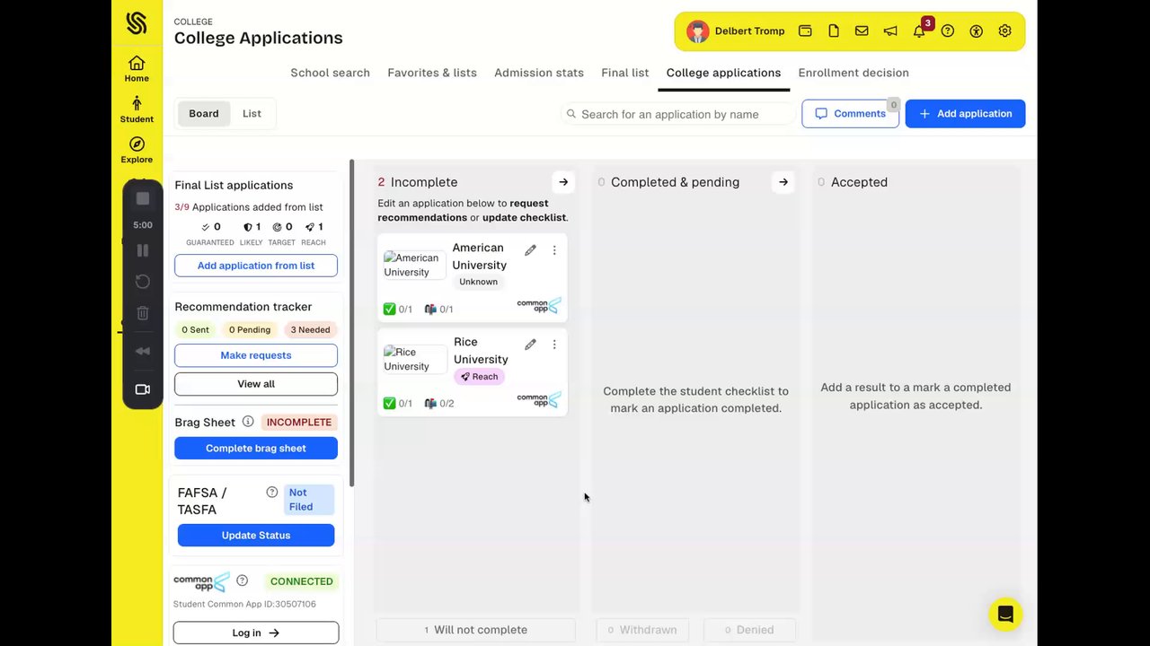This screenshot has height=646, width=1150.
Task: Expand the Will not complete section
Action: [x=475, y=630]
